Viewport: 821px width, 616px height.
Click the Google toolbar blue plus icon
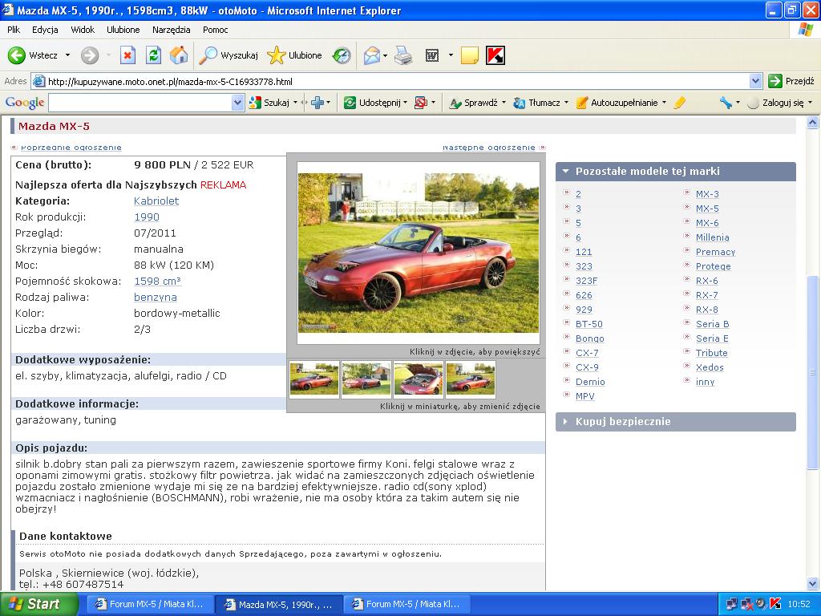click(317, 103)
